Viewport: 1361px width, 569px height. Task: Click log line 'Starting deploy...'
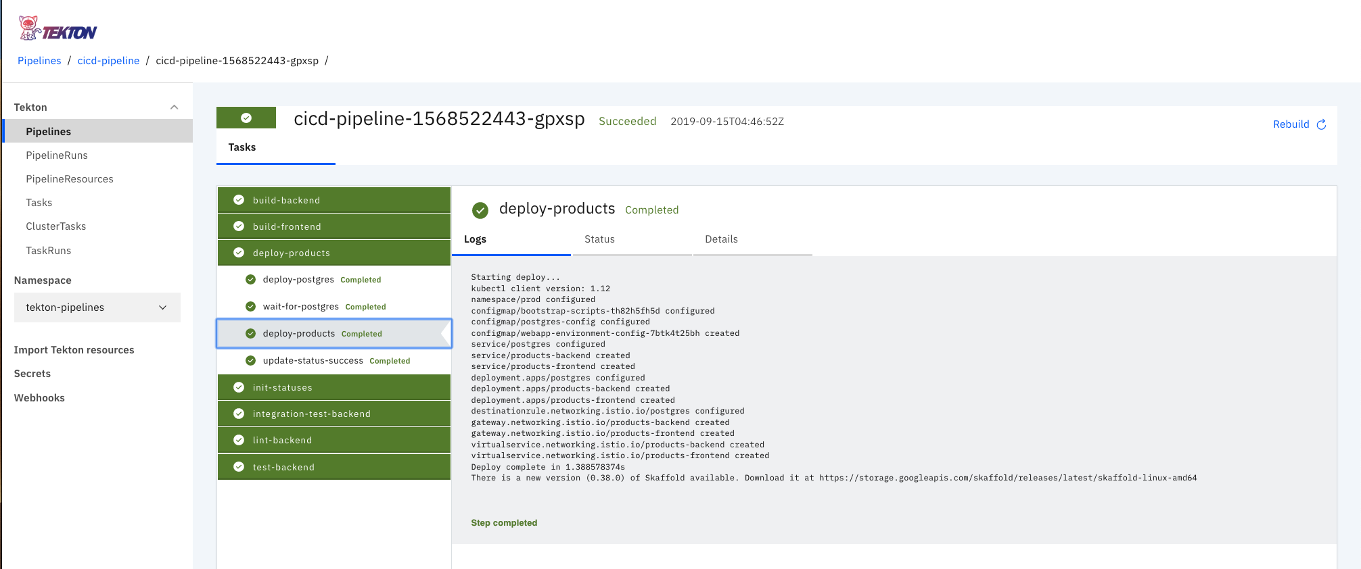coord(515,277)
